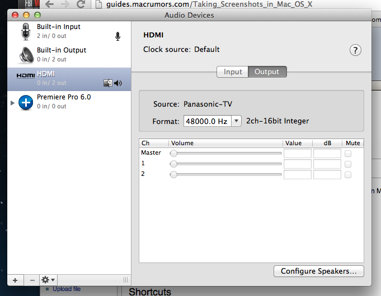Screen dimensions: 381x296
Task: Click the default input microphone indicator icon
Action: point(117,36)
